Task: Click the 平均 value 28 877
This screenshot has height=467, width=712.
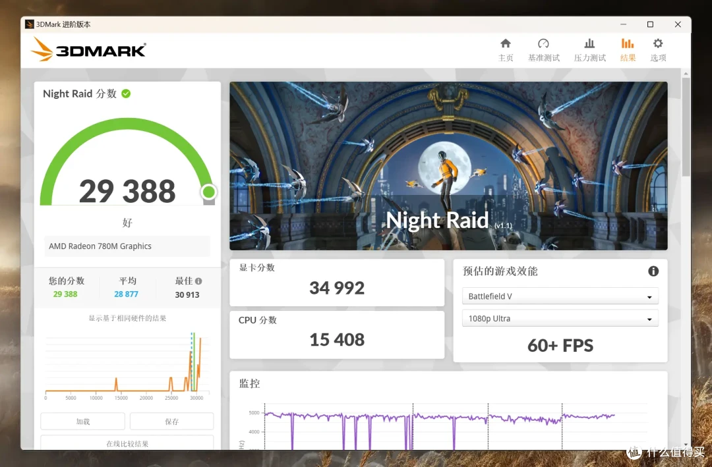Action: click(x=126, y=294)
